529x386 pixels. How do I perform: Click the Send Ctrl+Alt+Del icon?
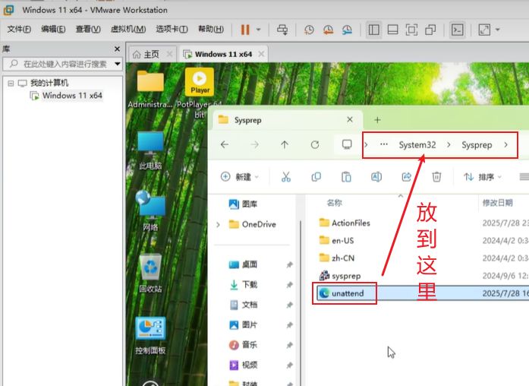click(x=282, y=30)
